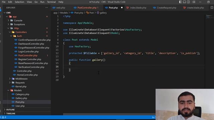
Task: Open LoginController.php file
Action: pyautogui.click(x=28, y=52)
